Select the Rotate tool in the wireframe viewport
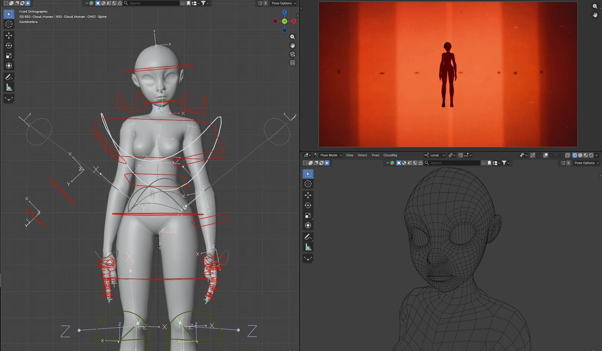 point(308,205)
